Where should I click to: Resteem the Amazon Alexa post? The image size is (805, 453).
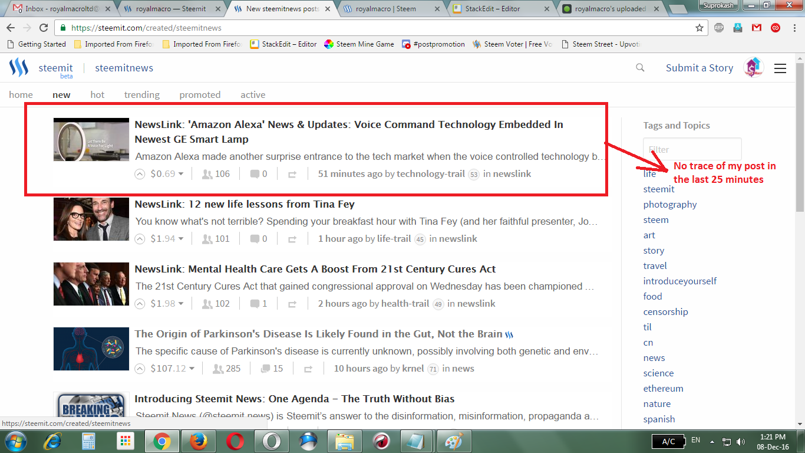coord(292,174)
